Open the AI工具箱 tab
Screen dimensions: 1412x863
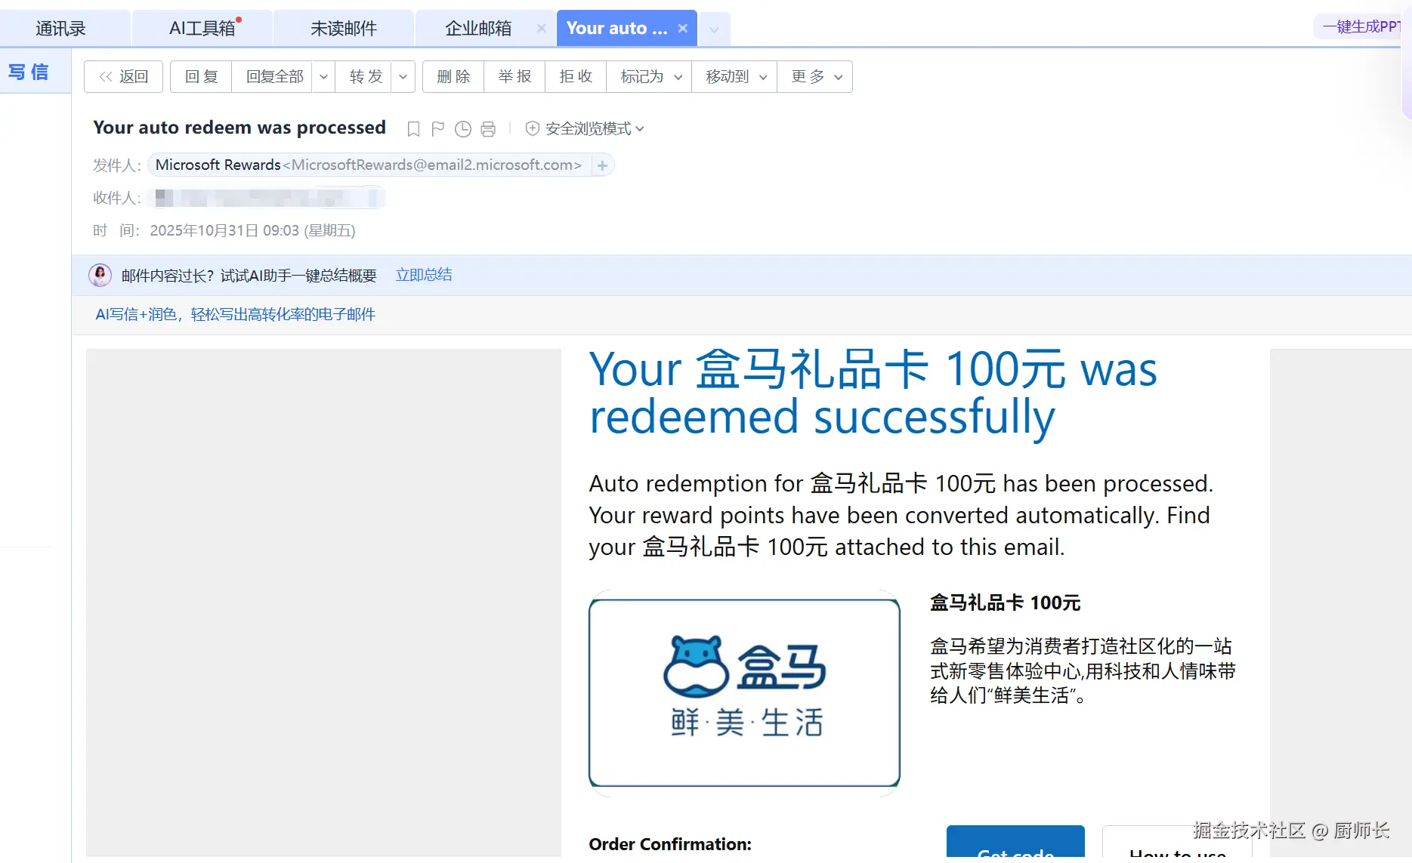[202, 29]
